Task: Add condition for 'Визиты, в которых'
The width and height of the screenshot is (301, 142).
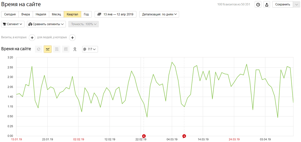Action: click(x=32, y=38)
